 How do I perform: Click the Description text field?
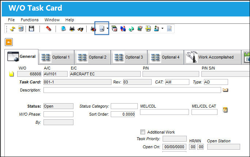(132, 90)
